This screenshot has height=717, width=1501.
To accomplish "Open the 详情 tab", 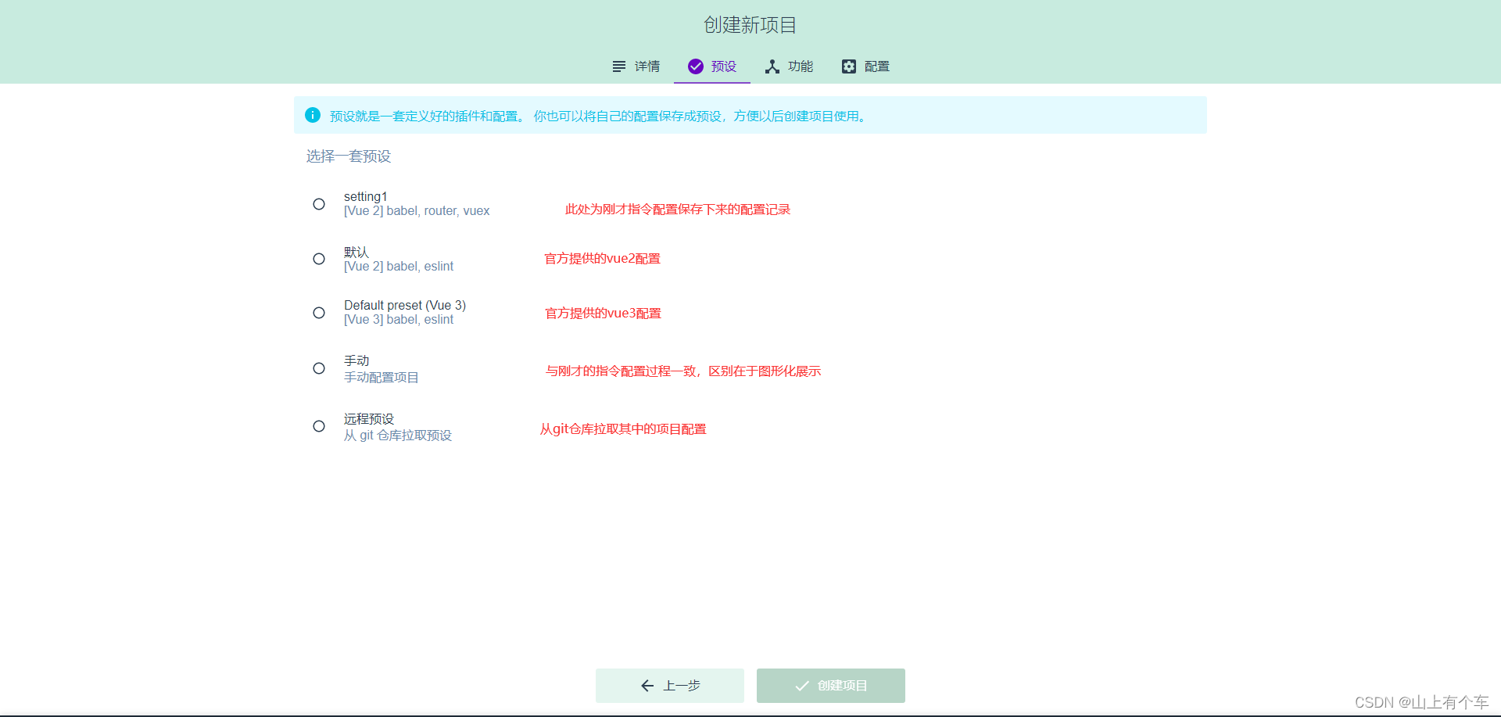I will click(636, 66).
